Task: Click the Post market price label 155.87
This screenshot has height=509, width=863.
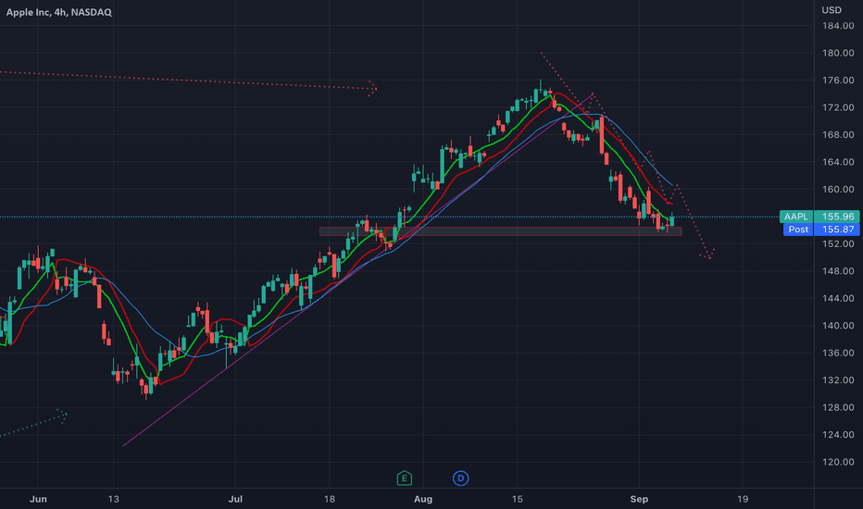Action: coord(821,230)
